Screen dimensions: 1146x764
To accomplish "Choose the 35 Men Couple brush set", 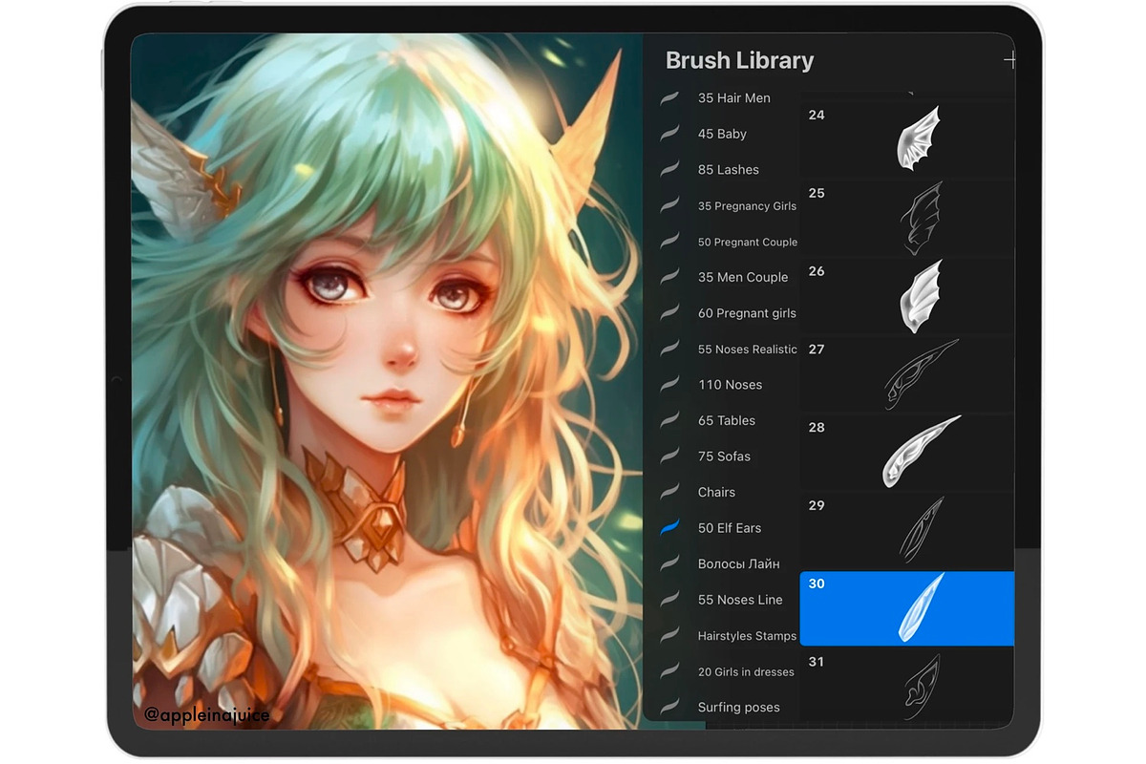I will tap(742, 277).
